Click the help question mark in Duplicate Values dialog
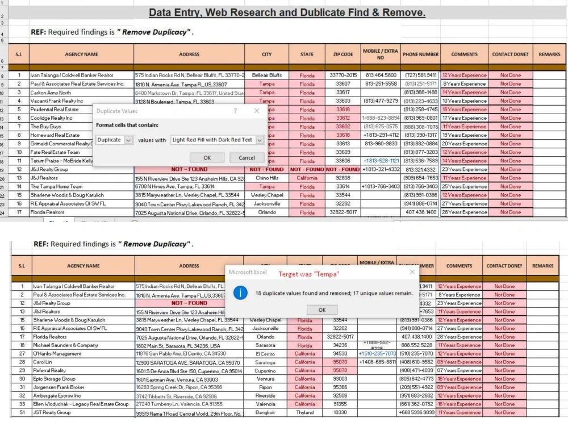This screenshot has height=426, width=568. click(x=236, y=111)
